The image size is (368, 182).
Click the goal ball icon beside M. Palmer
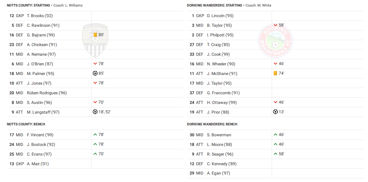coord(95,73)
